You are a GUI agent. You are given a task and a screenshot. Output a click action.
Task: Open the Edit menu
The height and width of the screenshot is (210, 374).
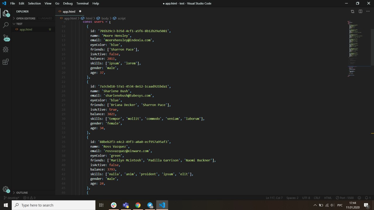click(22, 3)
